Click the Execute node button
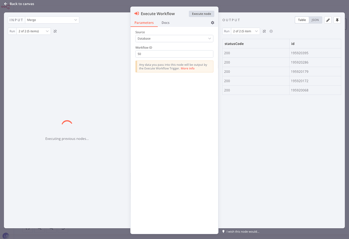The width and height of the screenshot is (349, 239). 201,13
